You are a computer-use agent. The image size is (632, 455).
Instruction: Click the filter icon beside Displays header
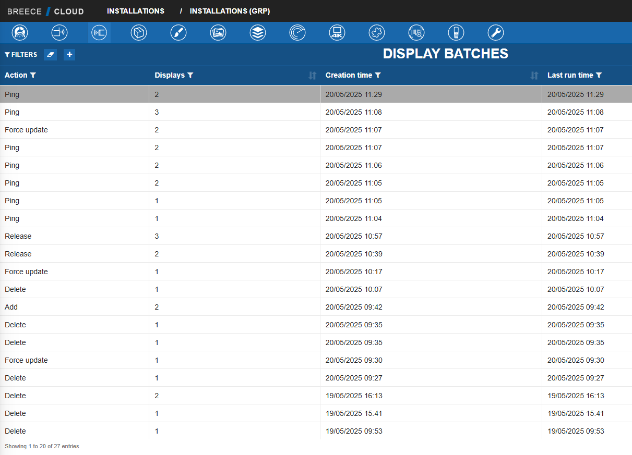(x=190, y=76)
